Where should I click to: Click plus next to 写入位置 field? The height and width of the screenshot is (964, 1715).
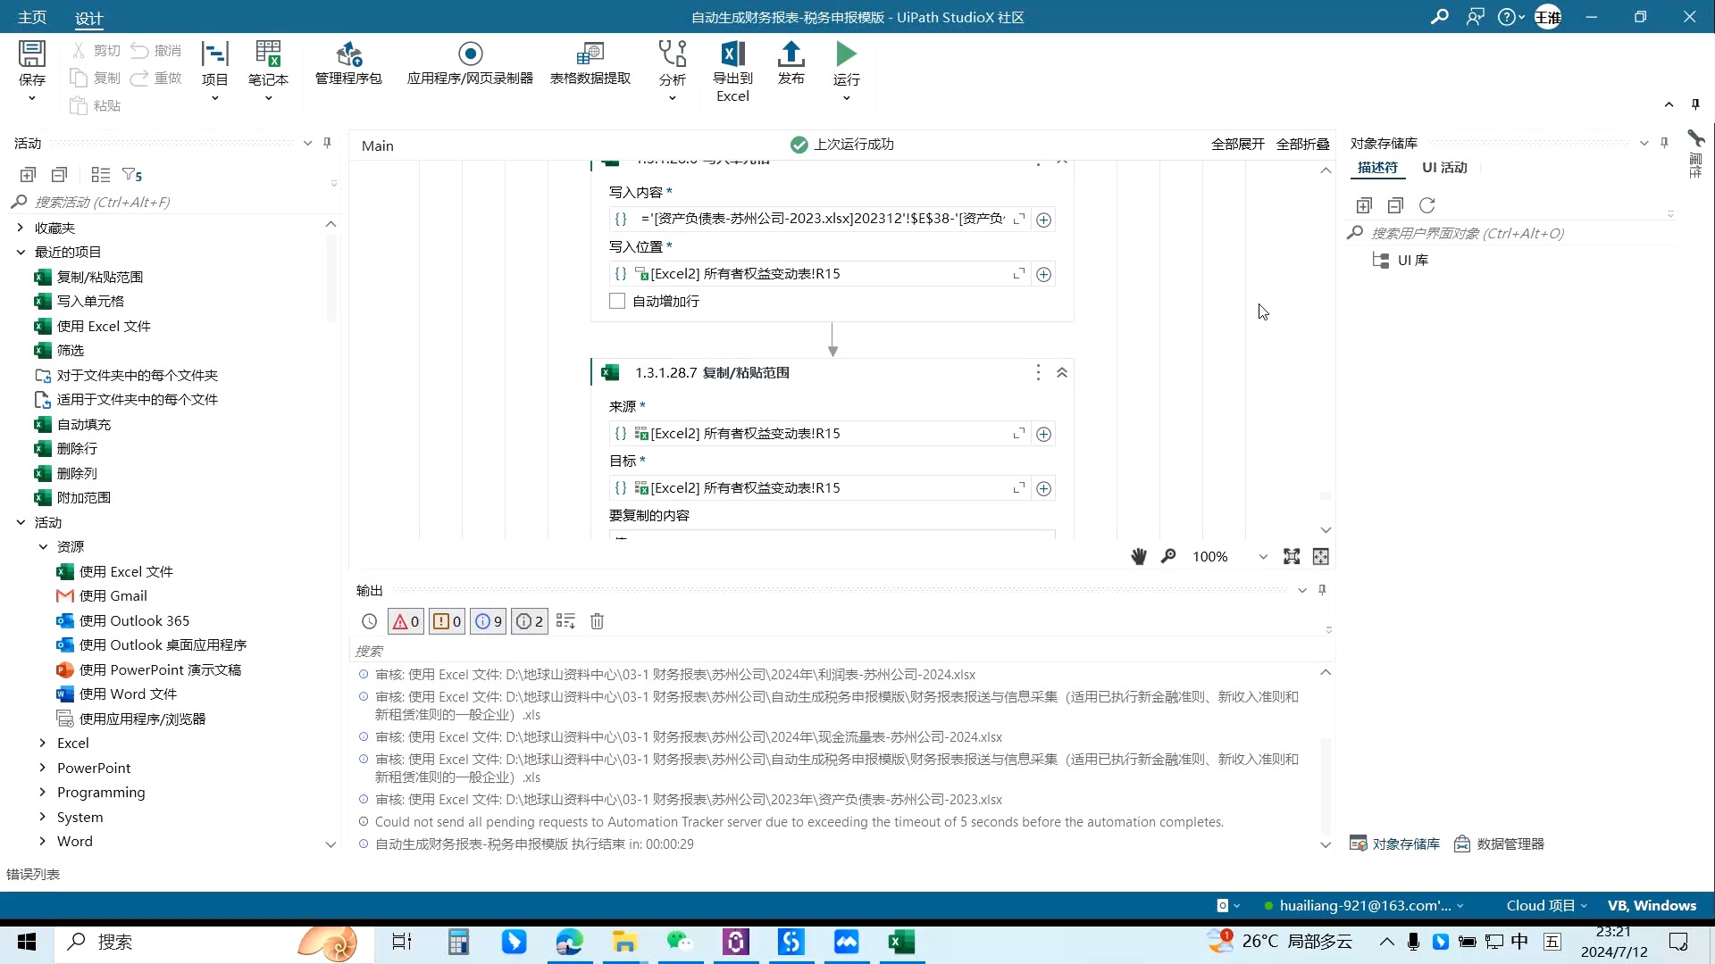1043,274
